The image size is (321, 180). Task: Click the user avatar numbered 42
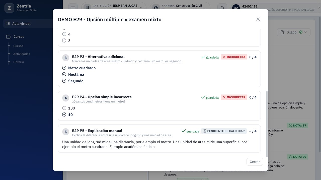pyautogui.click(x=236, y=8)
